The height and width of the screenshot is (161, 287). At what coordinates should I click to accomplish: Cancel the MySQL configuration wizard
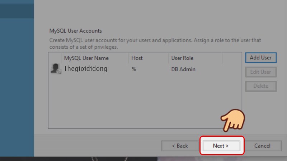point(262,146)
